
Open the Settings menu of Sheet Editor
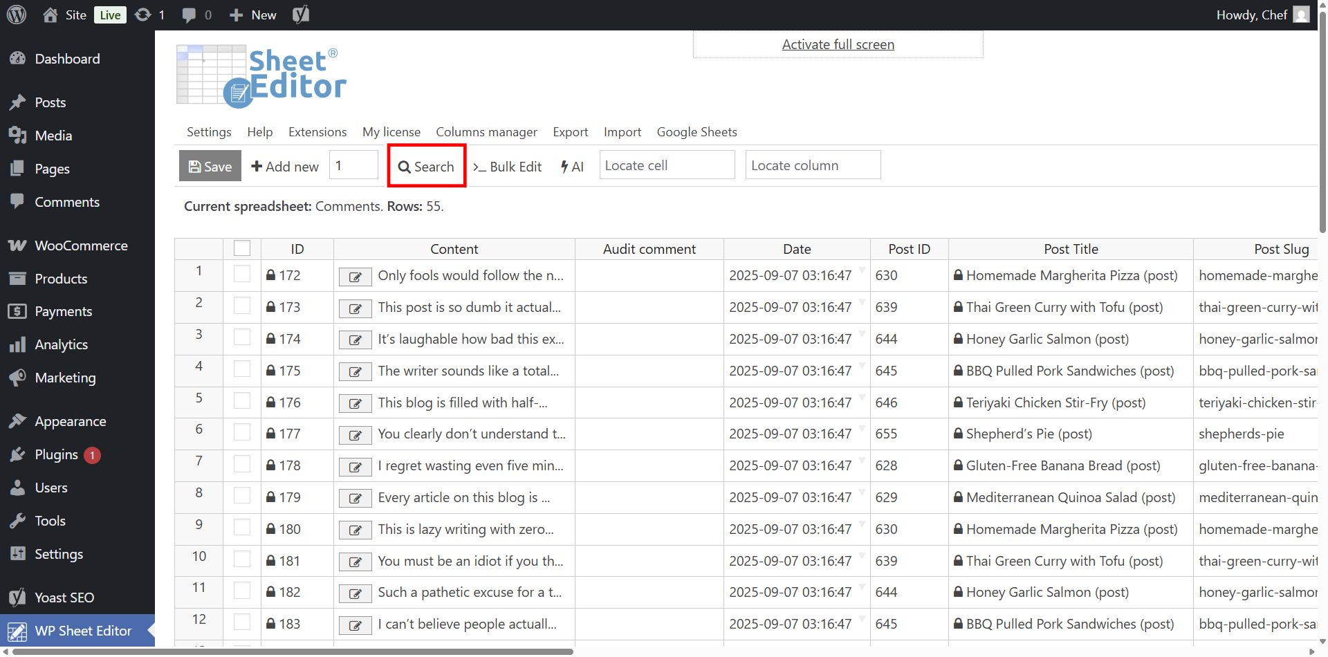tap(209, 131)
